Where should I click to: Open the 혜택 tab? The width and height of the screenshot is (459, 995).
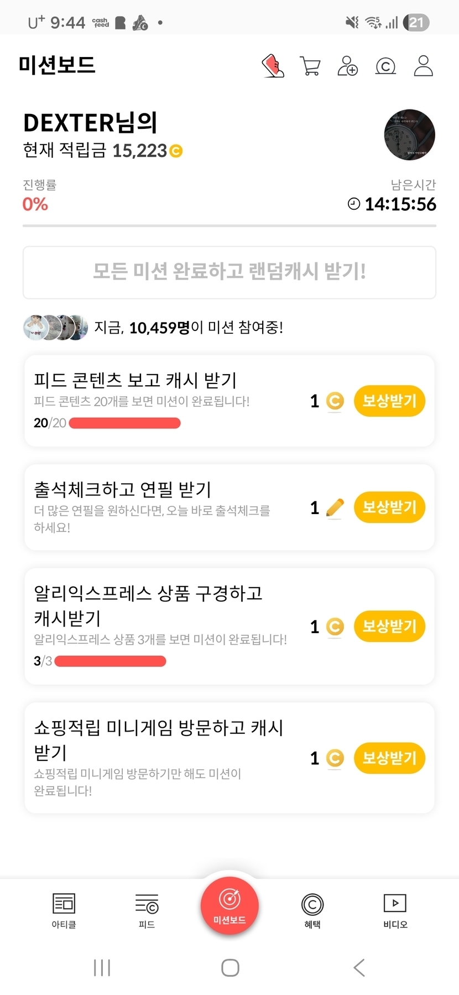click(x=312, y=910)
